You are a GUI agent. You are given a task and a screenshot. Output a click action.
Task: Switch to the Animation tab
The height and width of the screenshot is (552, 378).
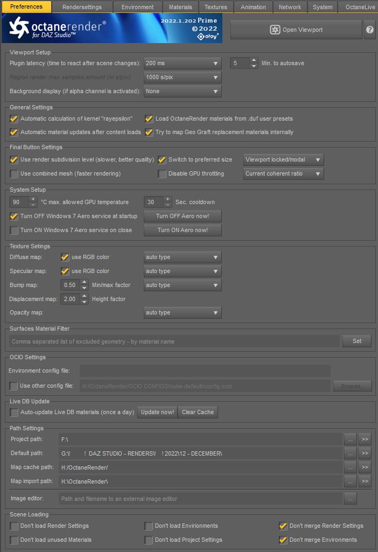[x=254, y=7]
